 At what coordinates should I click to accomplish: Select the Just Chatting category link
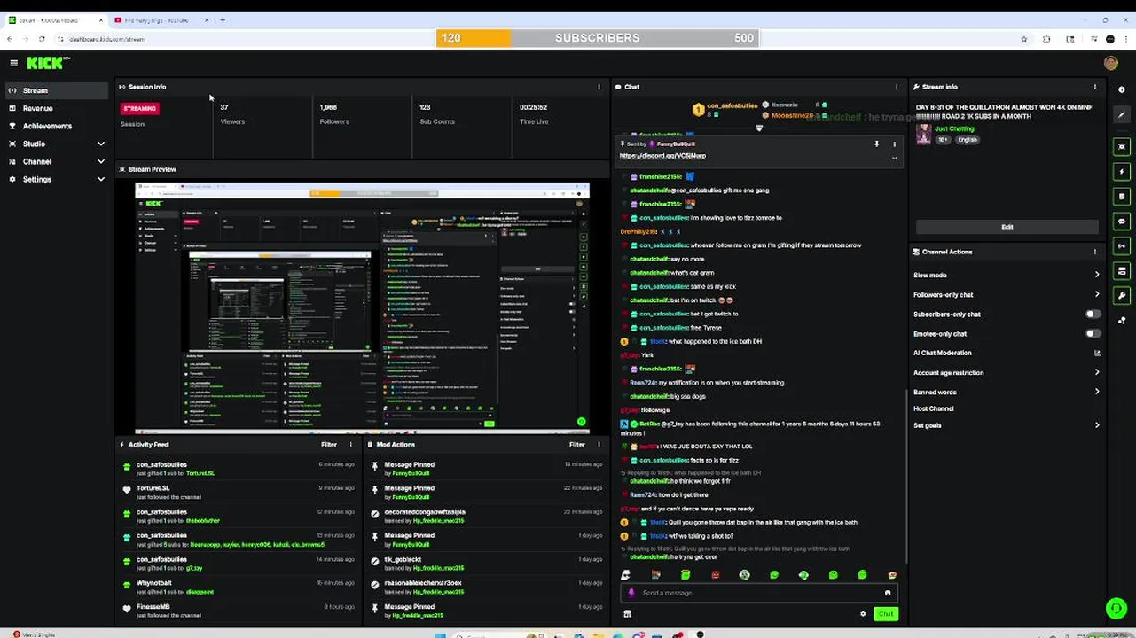[954, 129]
